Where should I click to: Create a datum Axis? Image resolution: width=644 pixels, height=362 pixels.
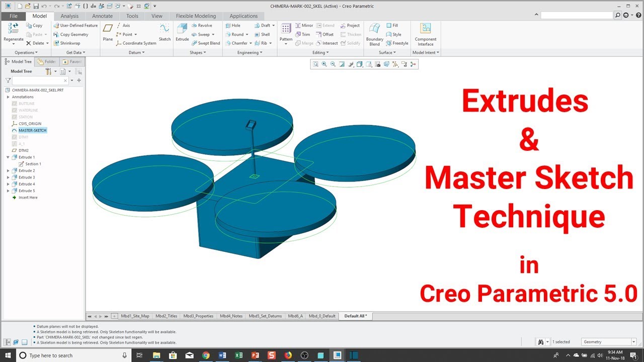(123, 26)
